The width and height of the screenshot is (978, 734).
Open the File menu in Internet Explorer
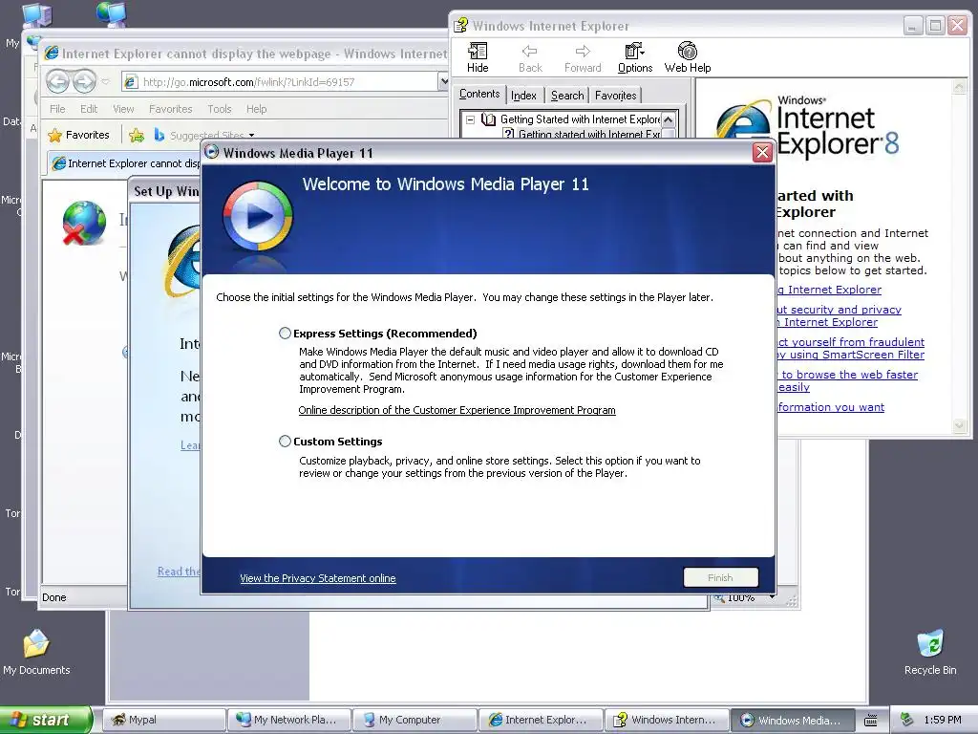click(57, 109)
